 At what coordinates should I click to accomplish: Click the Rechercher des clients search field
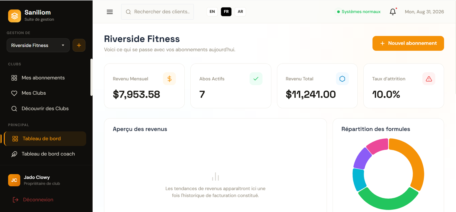(157, 12)
